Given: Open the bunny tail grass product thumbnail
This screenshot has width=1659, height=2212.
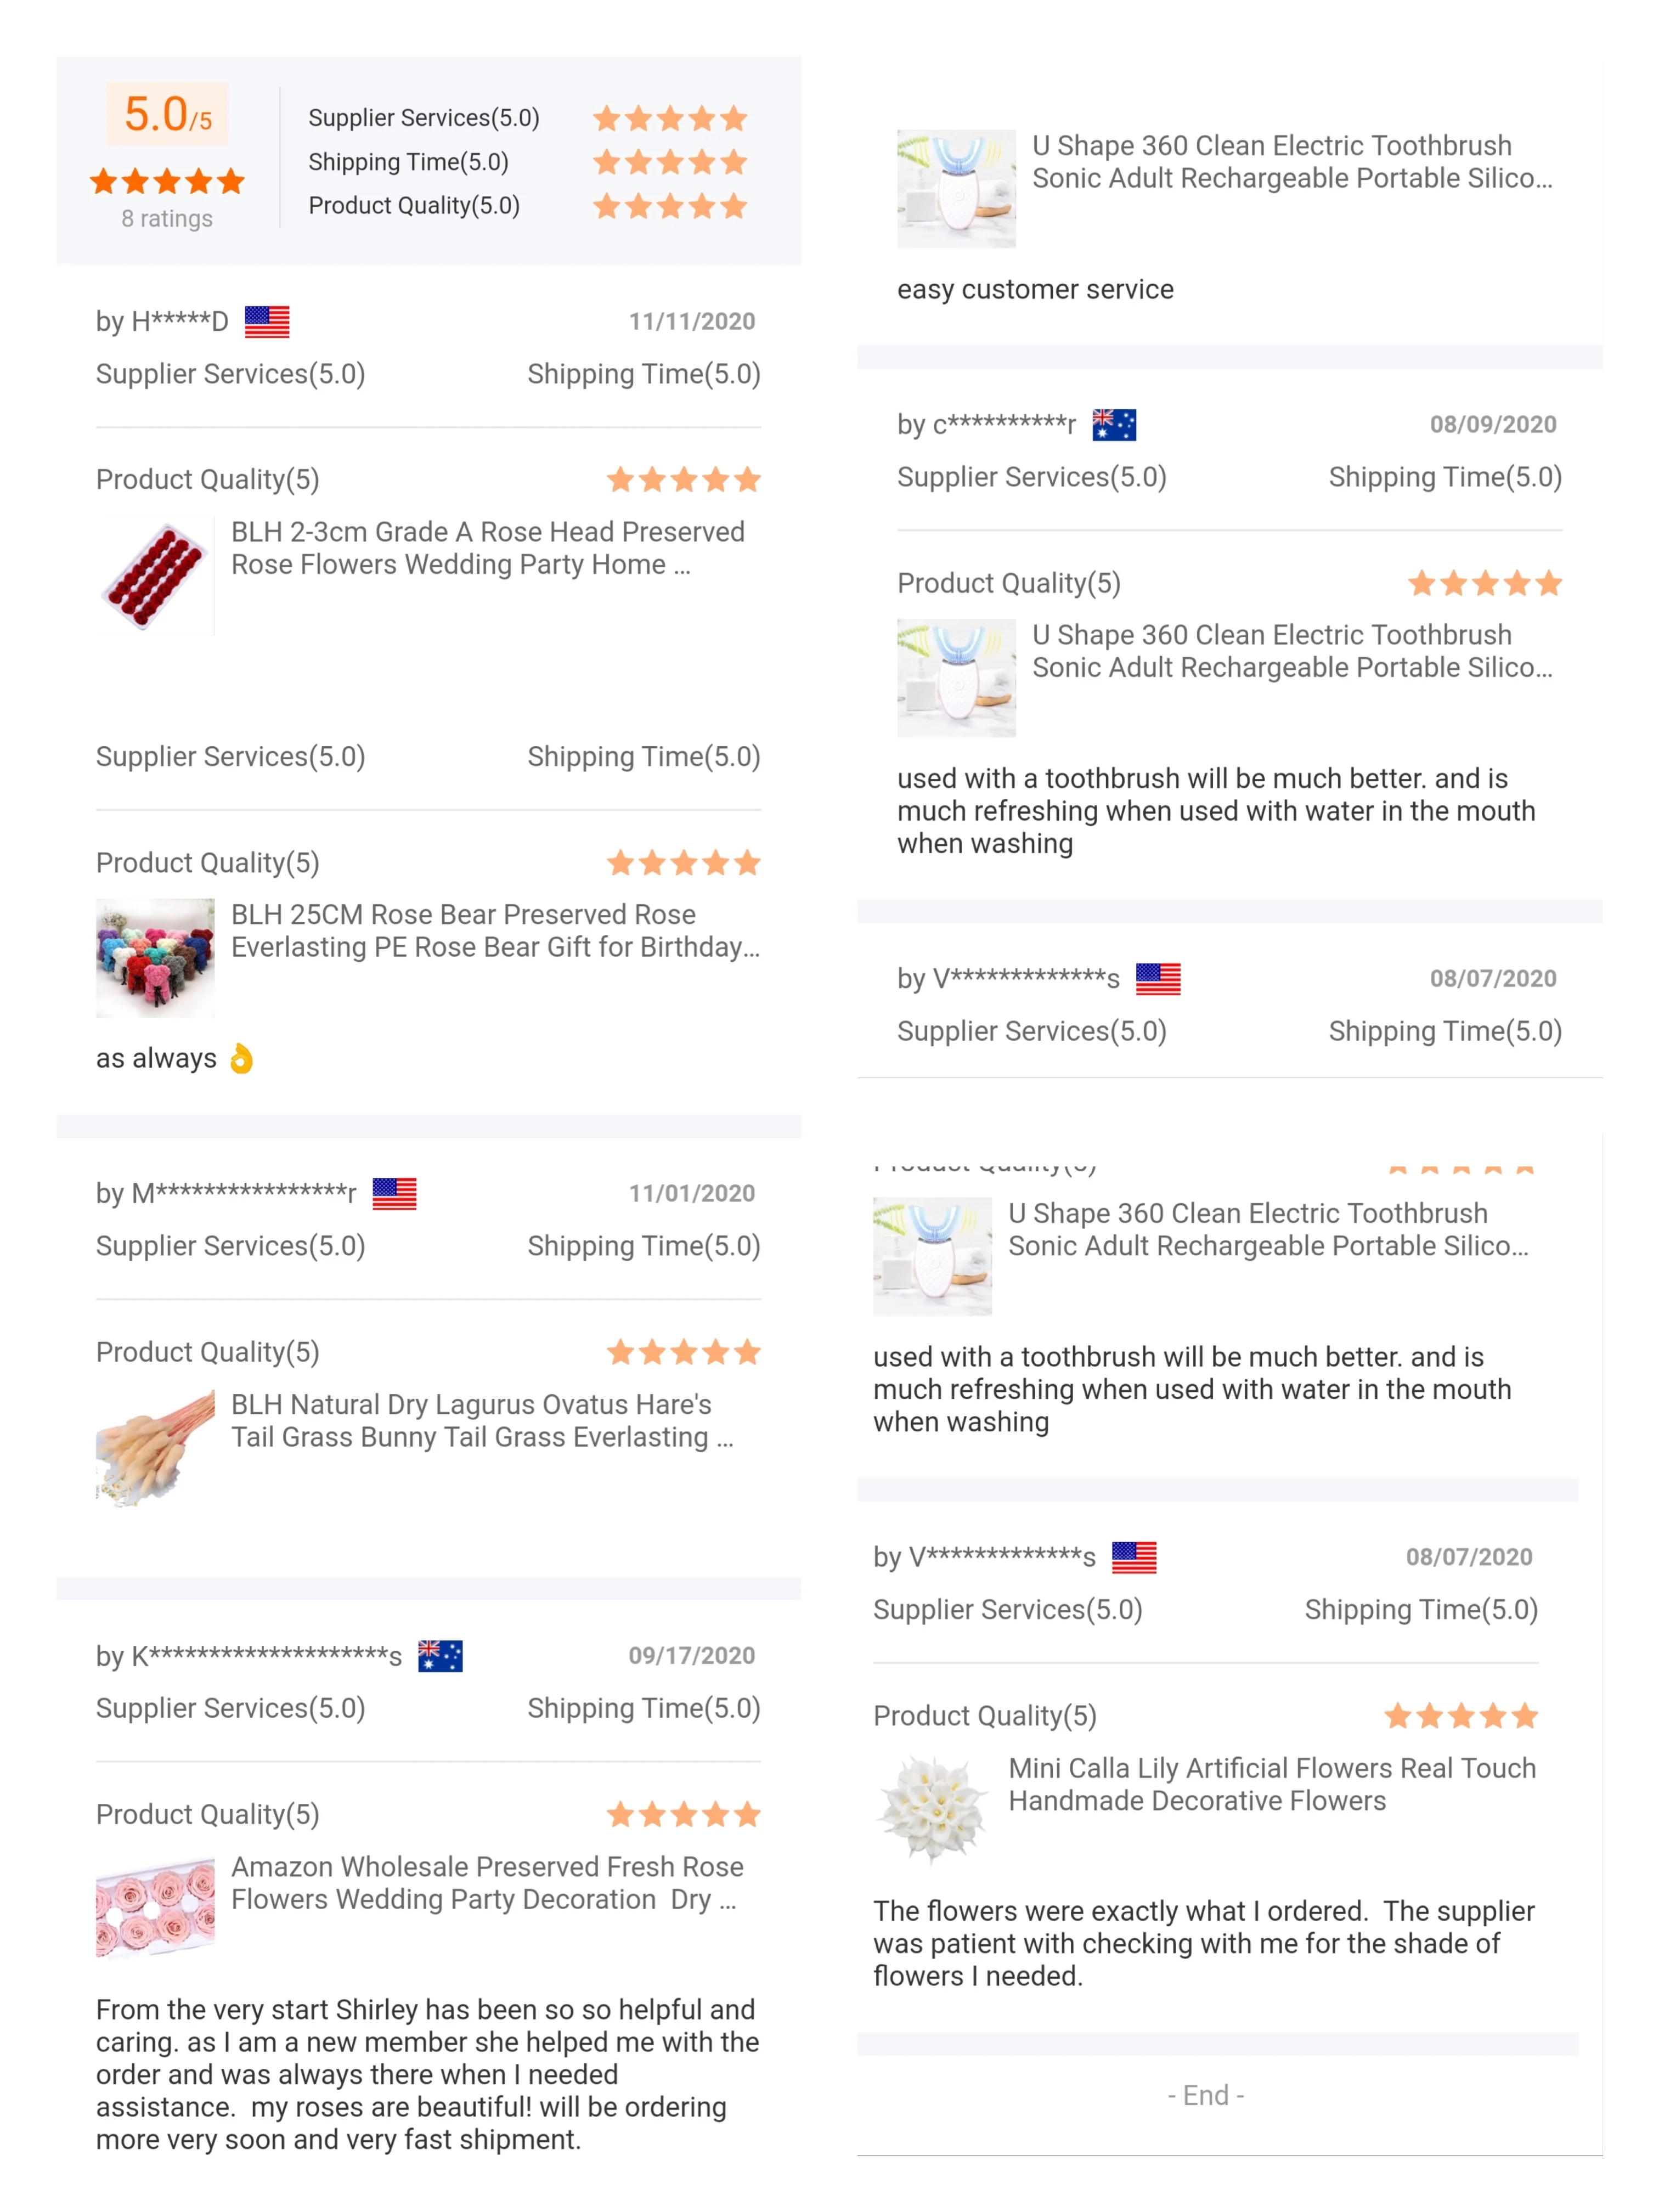Looking at the screenshot, I should [155, 1447].
